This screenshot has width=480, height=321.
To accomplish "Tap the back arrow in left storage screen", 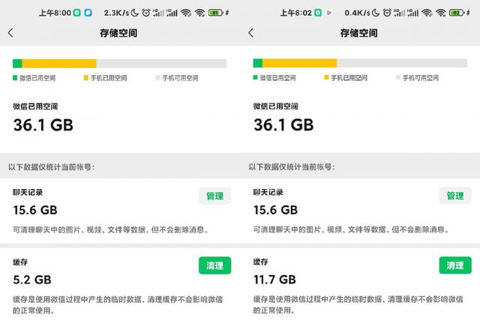I will pos(10,33).
